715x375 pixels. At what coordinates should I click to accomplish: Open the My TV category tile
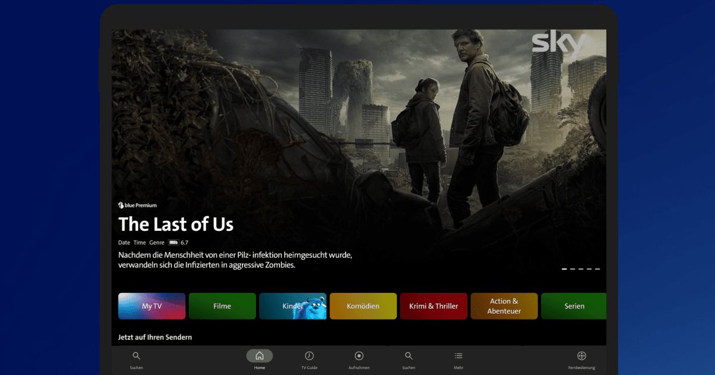[151, 305]
